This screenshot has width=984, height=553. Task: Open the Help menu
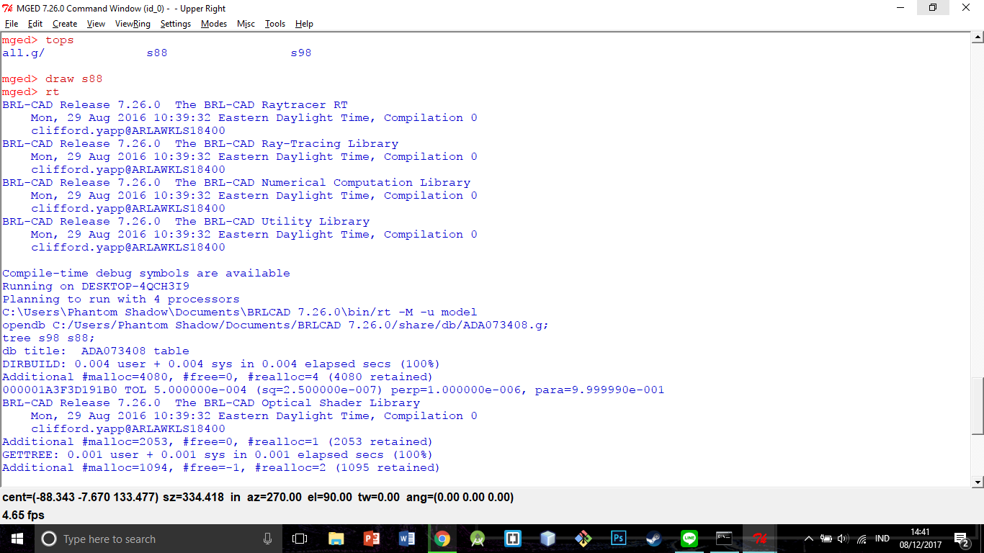305,24
